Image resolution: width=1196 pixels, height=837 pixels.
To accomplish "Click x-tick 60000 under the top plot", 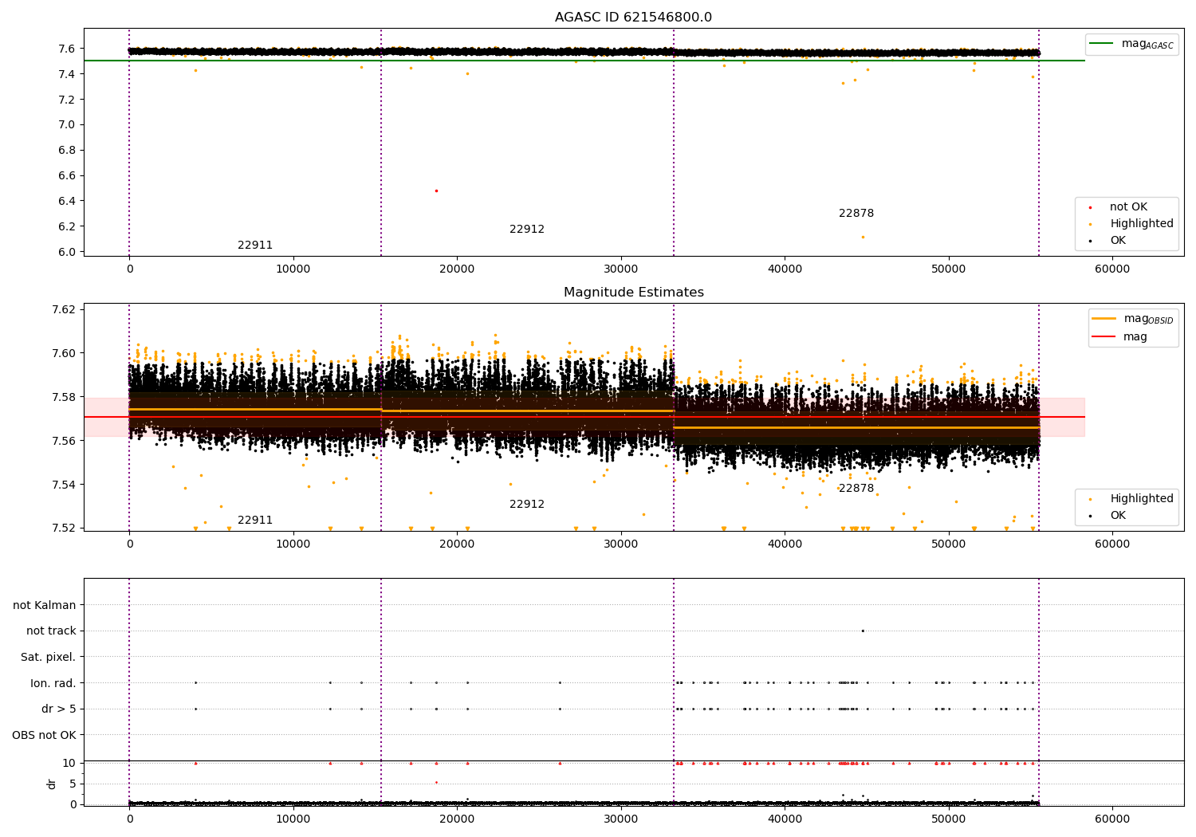I will [1112, 269].
